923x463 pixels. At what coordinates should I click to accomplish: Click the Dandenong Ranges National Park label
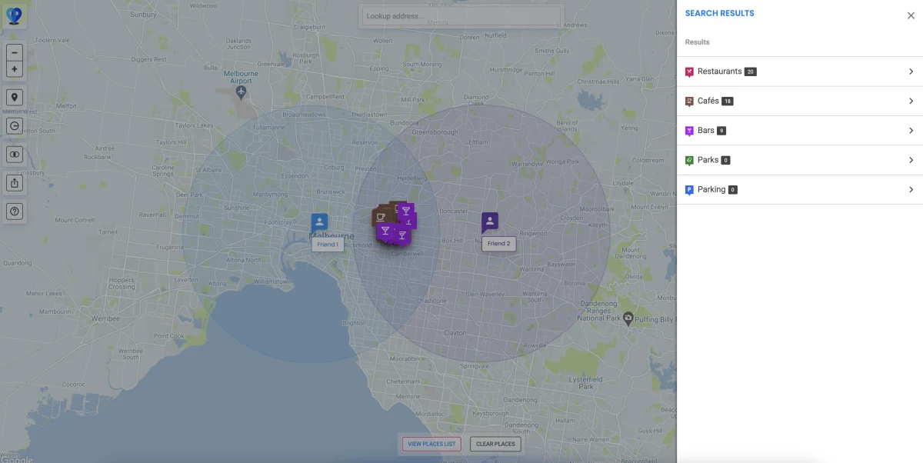(599, 311)
